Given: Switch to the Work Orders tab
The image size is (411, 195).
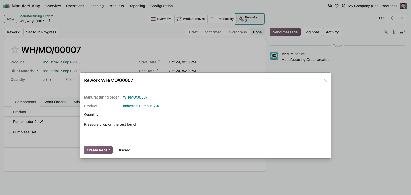Looking at the screenshot, I should tap(55, 102).
